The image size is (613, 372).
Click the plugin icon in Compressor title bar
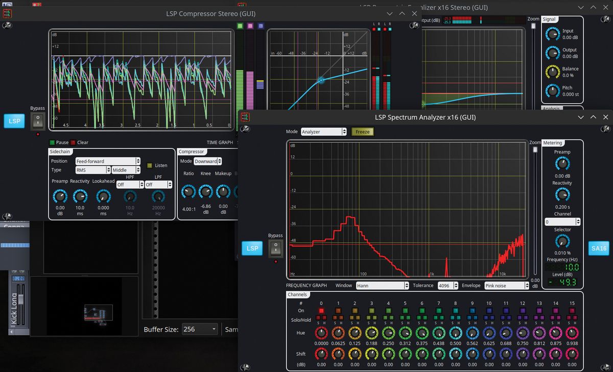(x=7, y=13)
